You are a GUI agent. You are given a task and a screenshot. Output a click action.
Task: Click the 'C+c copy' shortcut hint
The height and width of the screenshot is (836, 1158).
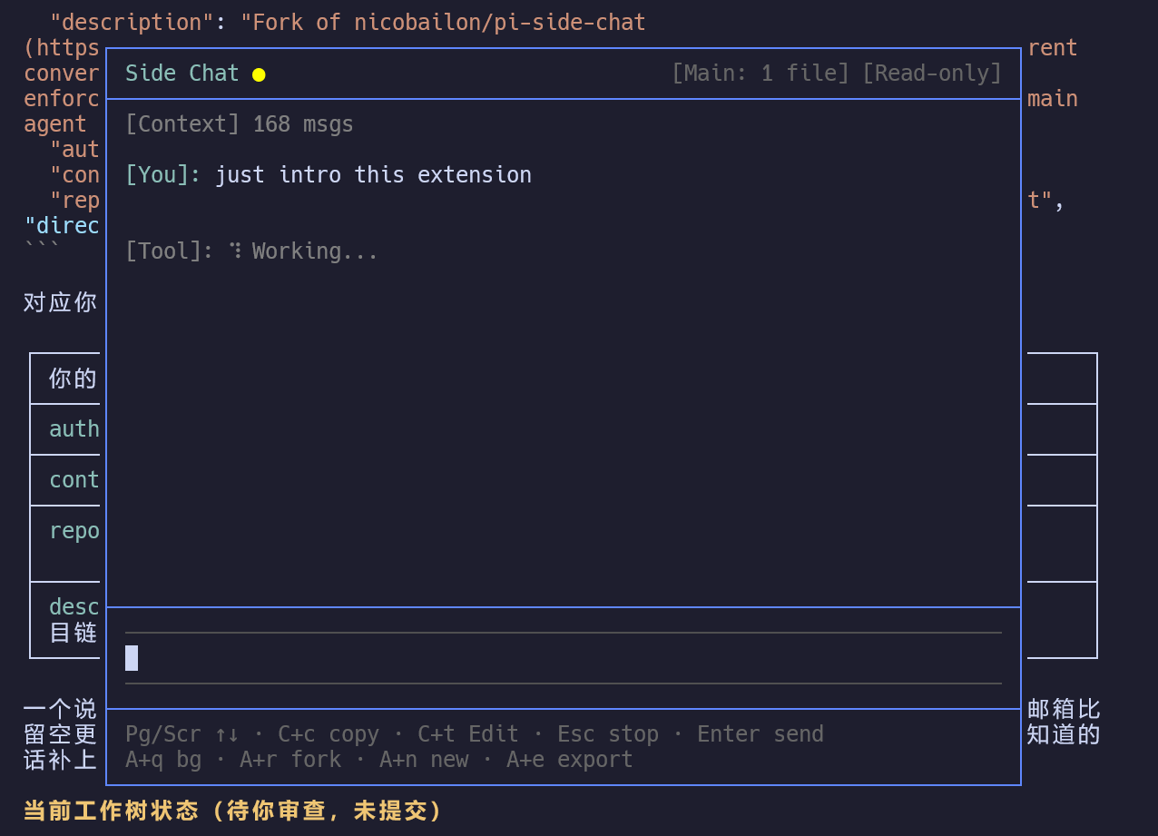(x=329, y=734)
